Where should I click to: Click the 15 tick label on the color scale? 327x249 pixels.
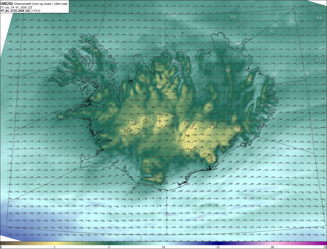point(218,247)
